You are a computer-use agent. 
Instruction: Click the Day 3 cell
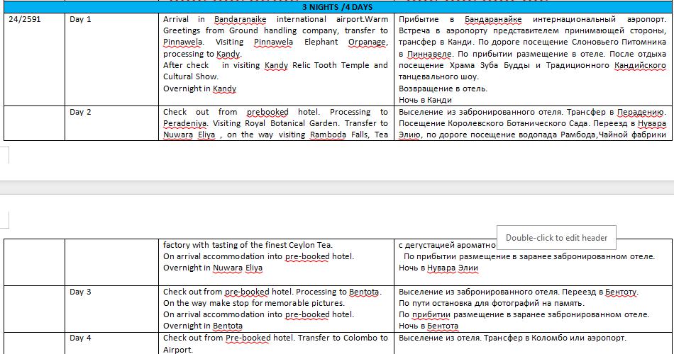(x=81, y=292)
